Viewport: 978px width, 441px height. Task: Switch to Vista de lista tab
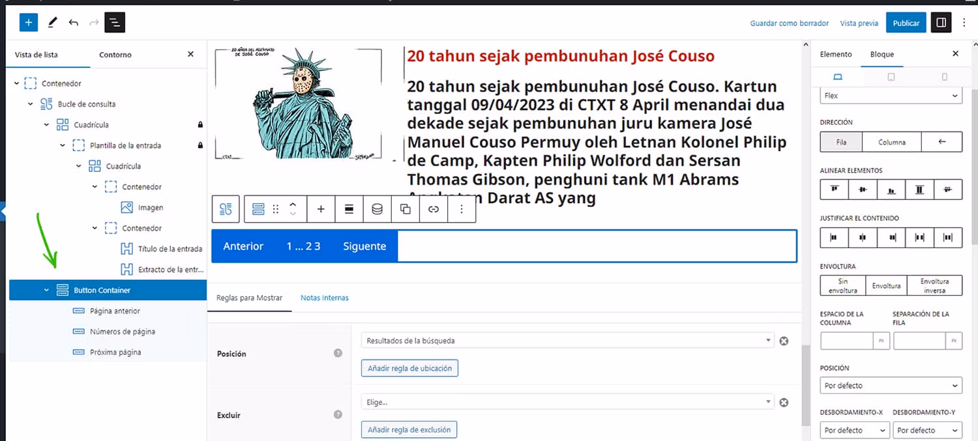pos(37,55)
